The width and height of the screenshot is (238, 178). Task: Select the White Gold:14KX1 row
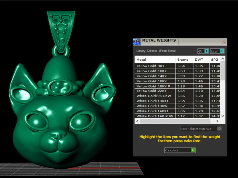tap(178, 111)
